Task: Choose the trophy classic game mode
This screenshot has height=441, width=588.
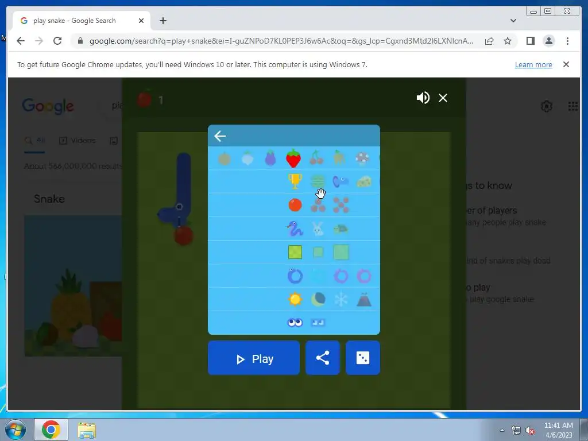Action: (x=295, y=181)
